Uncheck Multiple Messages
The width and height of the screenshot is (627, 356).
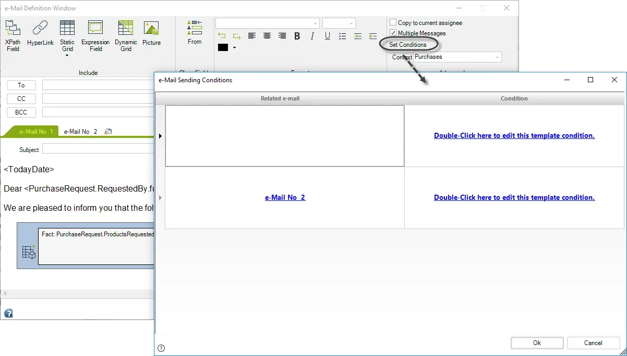click(393, 33)
